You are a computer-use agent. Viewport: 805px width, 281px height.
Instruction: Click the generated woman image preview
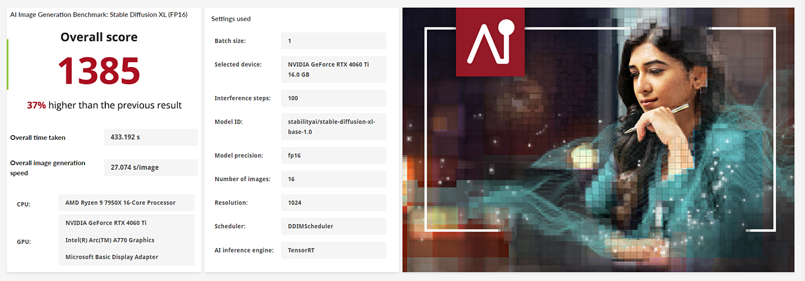[599, 140]
